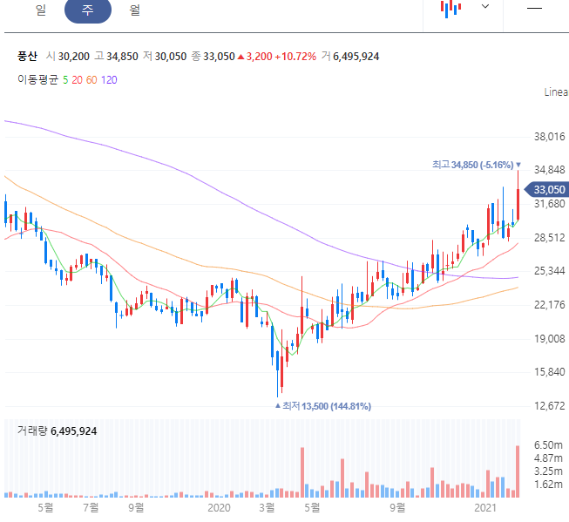569x522 pixels.
Task: Click the 12,672 price axis label
Action: [550, 406]
